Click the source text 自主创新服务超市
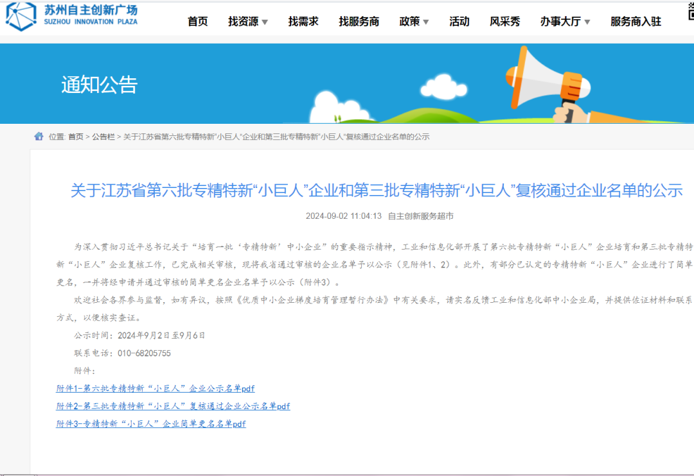Screen dimensions: 694x476 pos(421,216)
